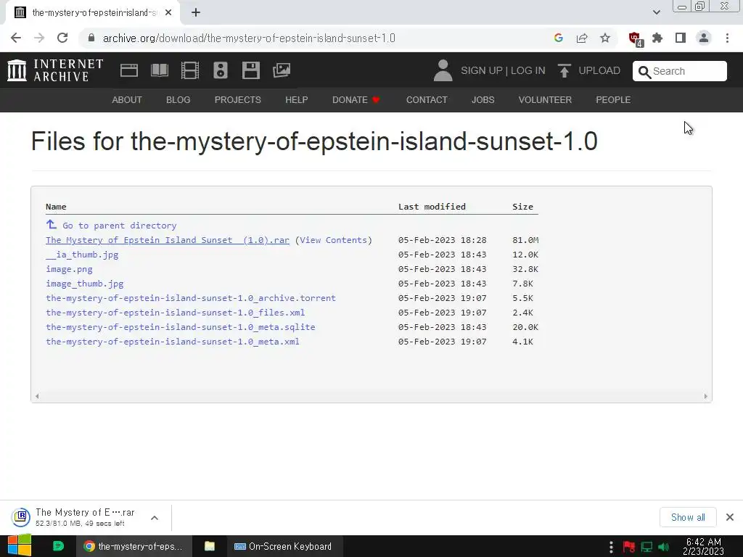This screenshot has width=743, height=557.
Task: Open the tab search dropdown arrow
Action: point(656,12)
